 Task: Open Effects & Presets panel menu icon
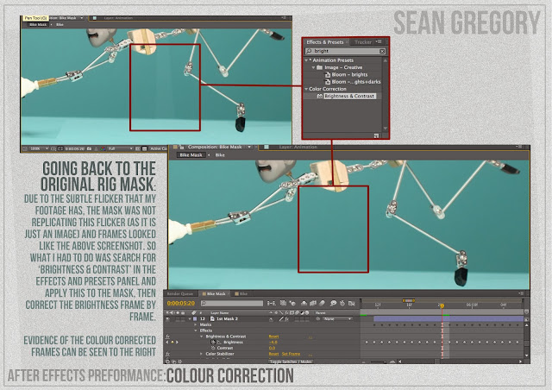tap(379, 41)
